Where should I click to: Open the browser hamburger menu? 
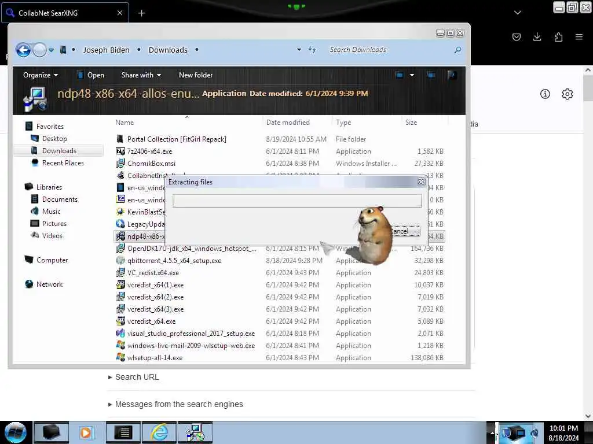coord(579,37)
